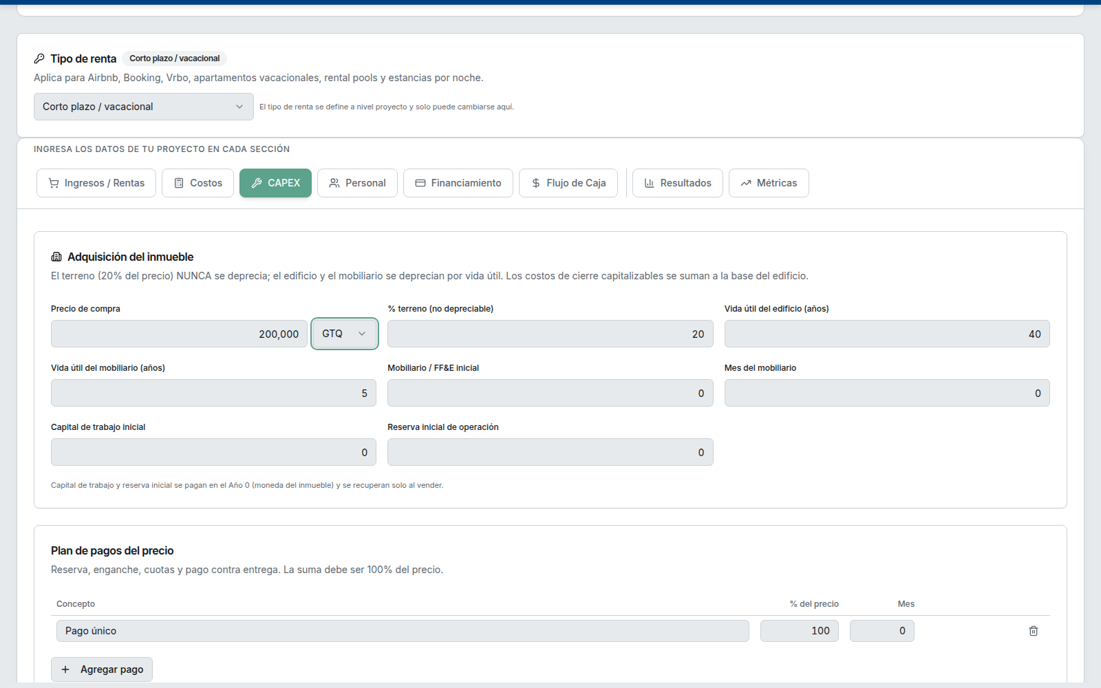Show the Resultados tab

coord(678,183)
